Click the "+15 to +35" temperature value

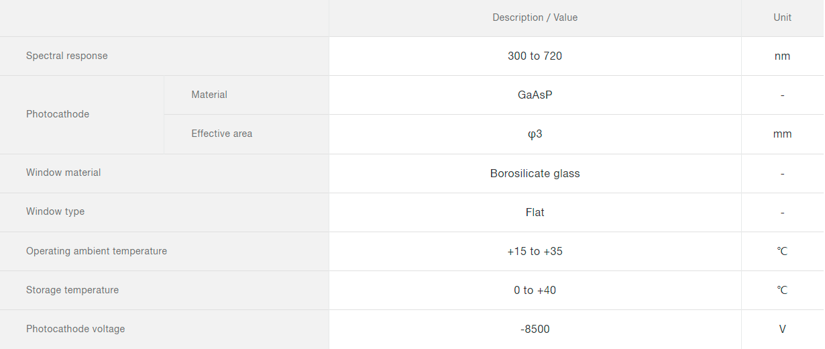pos(535,251)
